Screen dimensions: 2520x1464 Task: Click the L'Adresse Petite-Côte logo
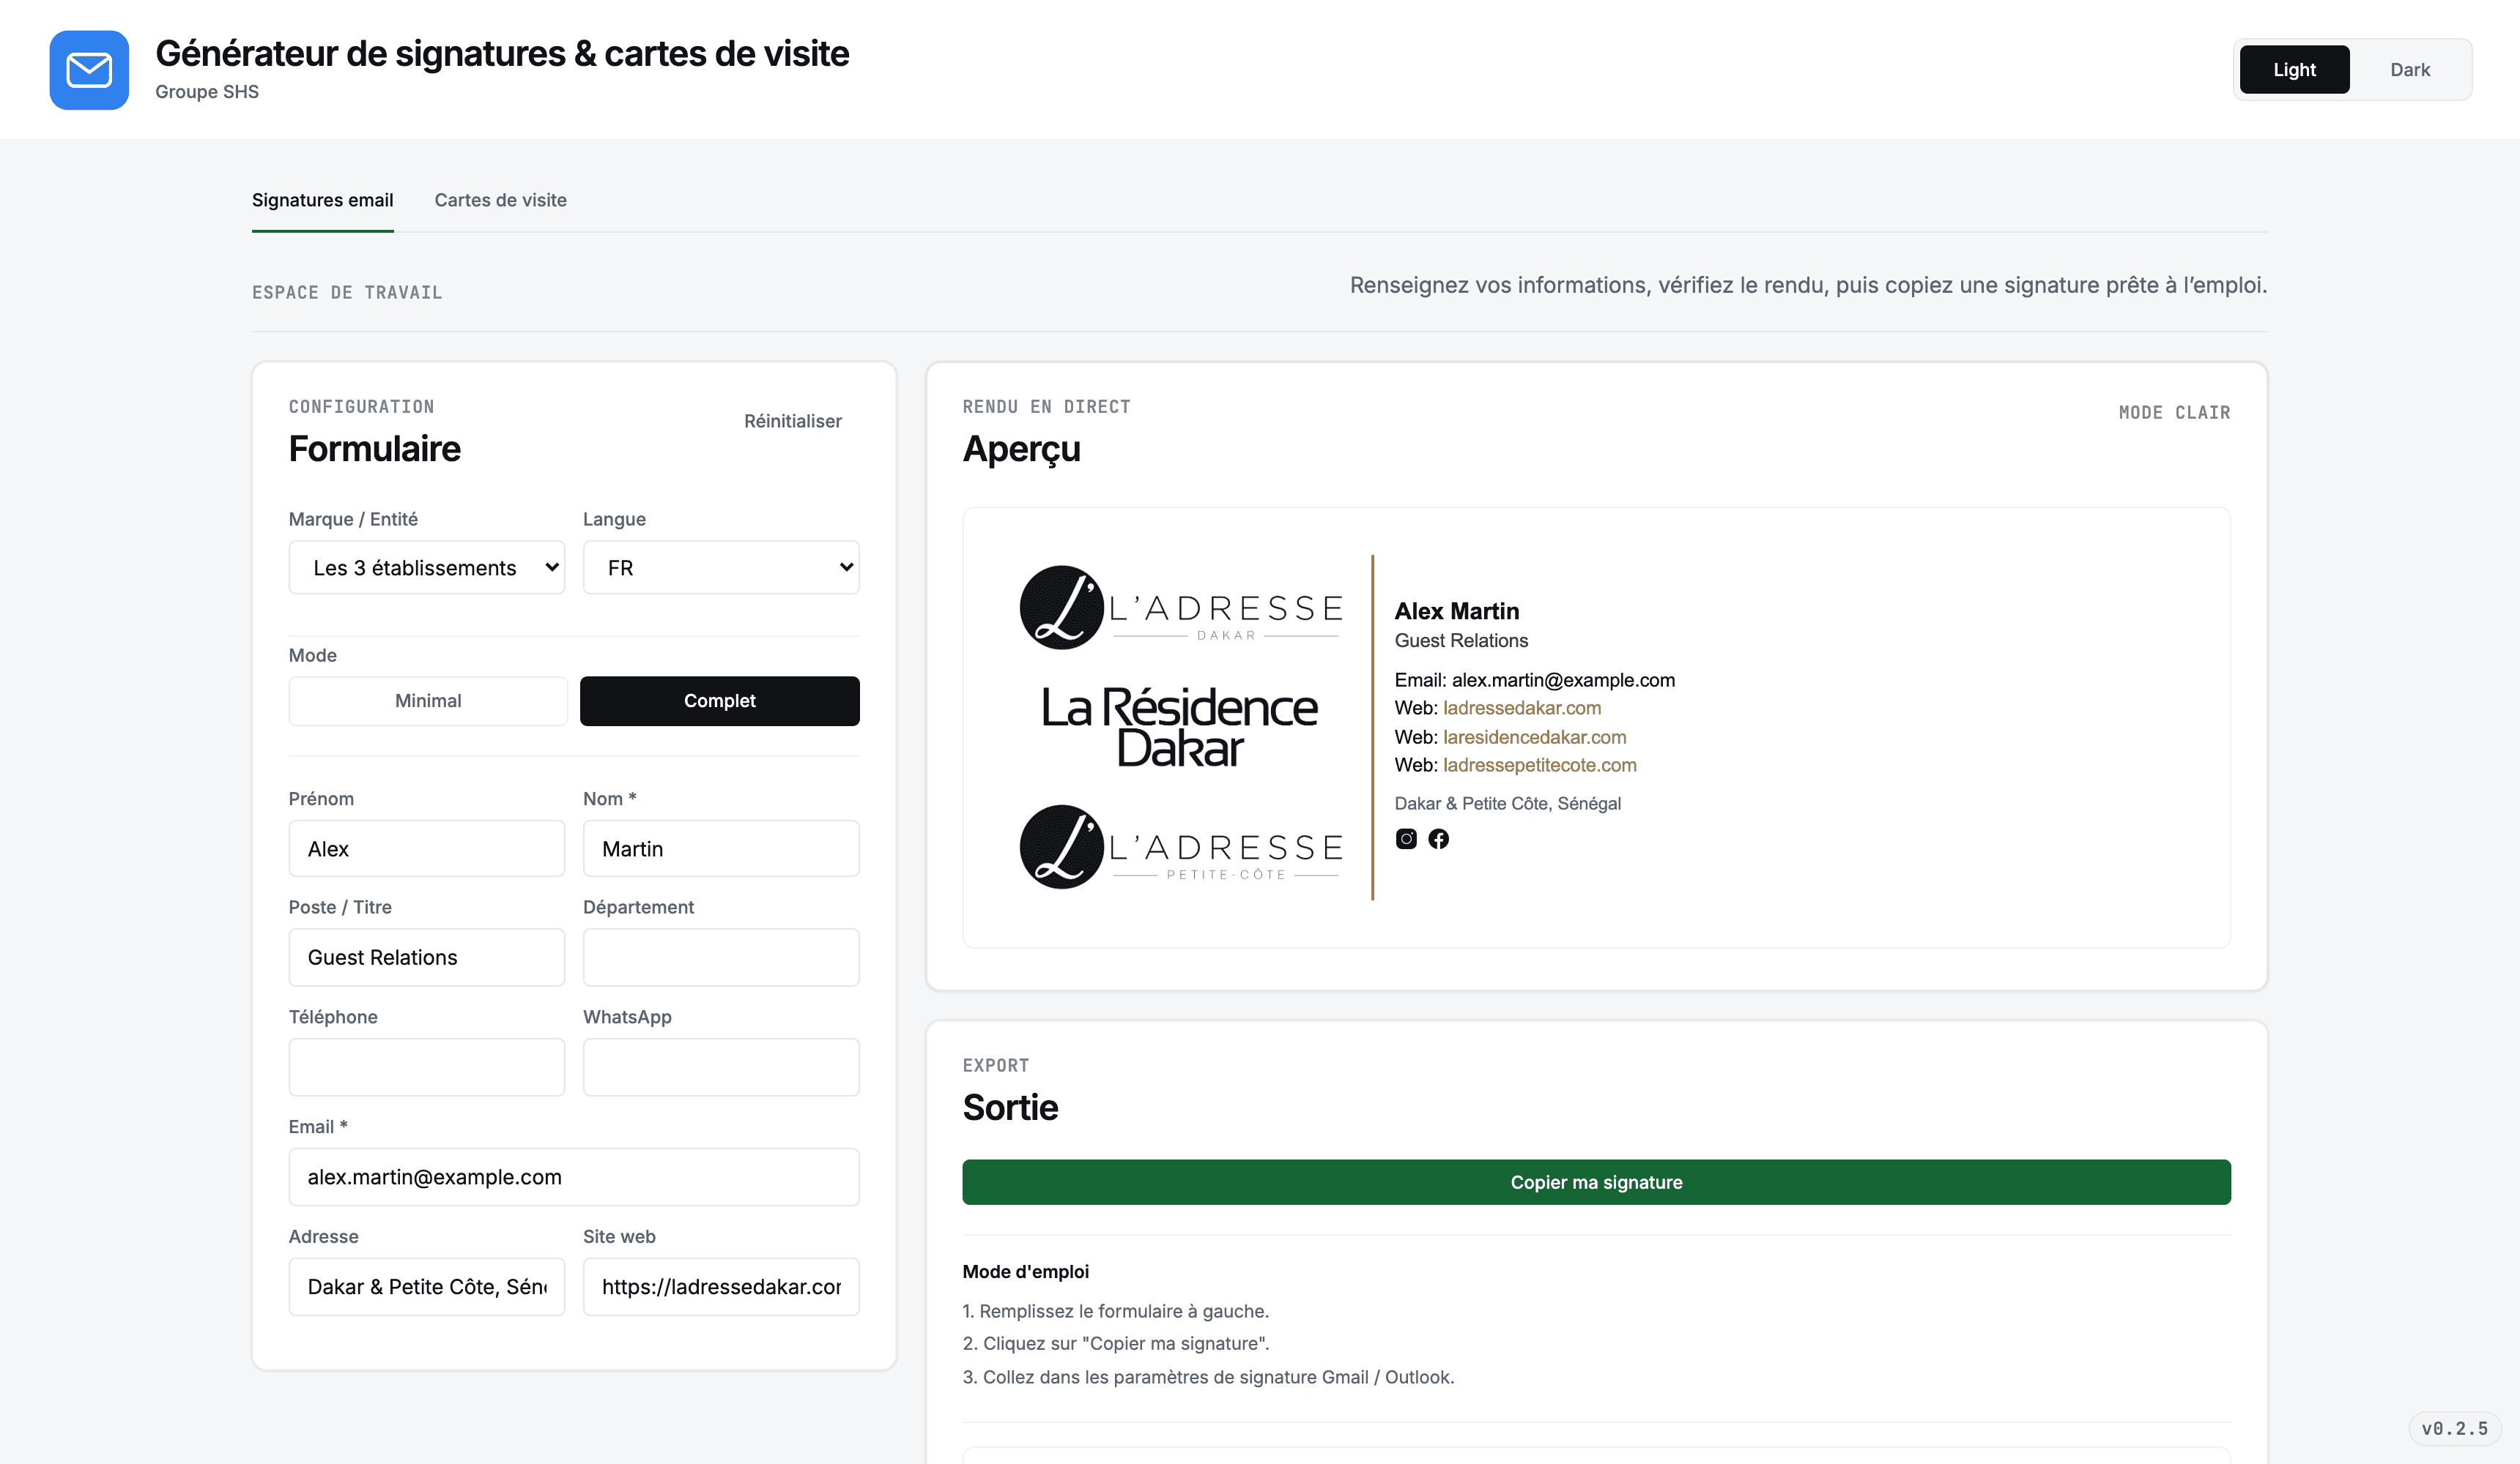click(1181, 848)
